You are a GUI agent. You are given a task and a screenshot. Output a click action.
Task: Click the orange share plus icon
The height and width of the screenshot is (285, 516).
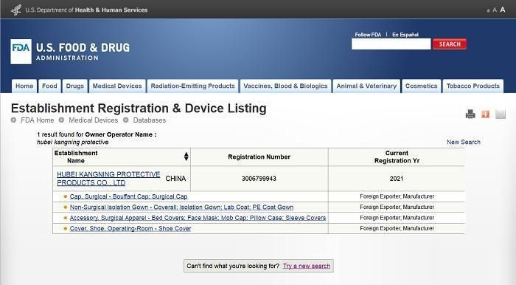pos(485,114)
